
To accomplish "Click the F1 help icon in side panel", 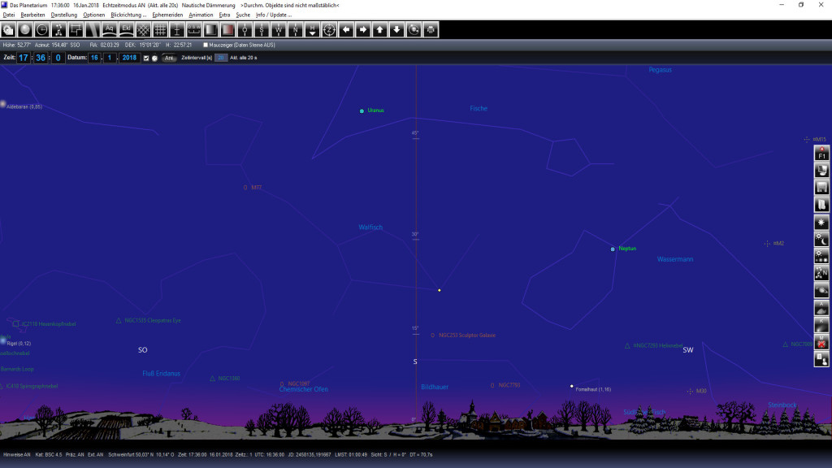I will 821,153.
